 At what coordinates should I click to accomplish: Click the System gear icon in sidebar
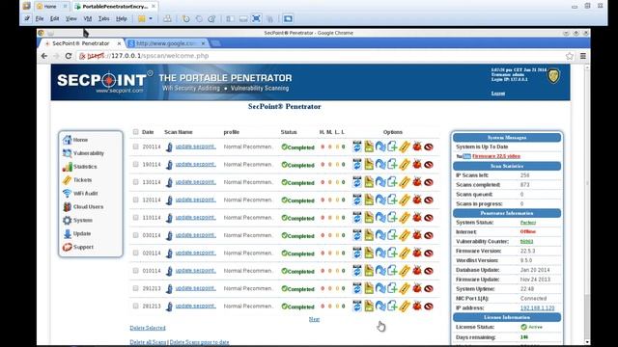(x=67, y=221)
